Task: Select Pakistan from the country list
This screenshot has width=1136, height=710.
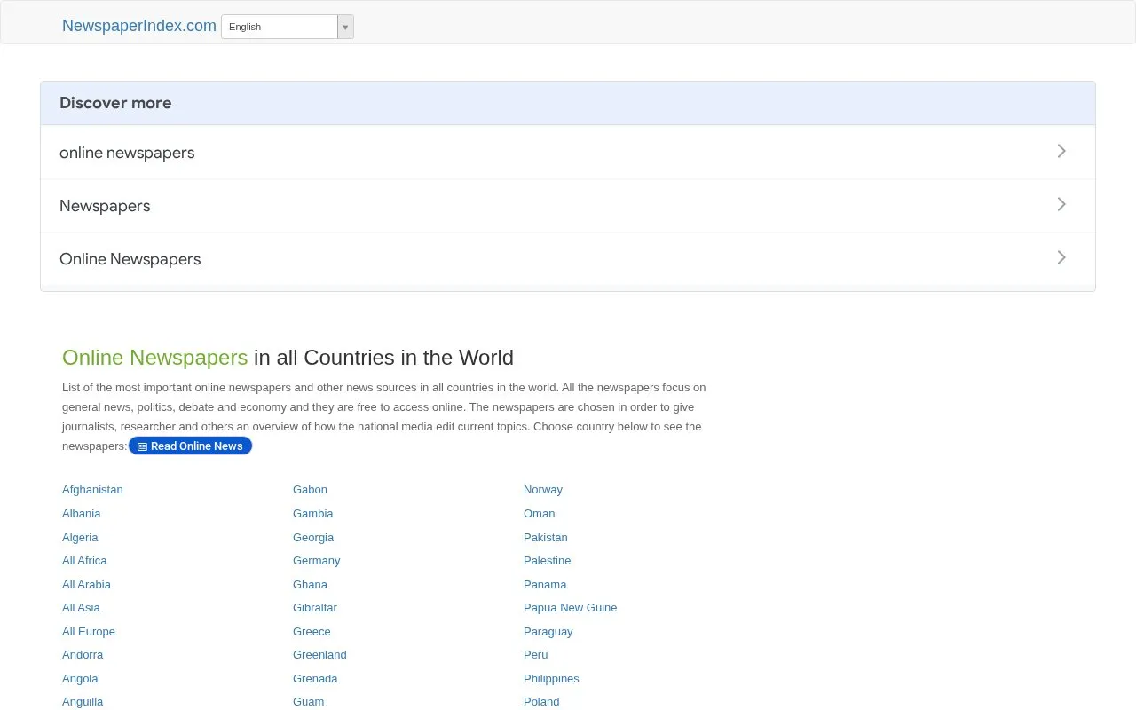Action: (546, 538)
